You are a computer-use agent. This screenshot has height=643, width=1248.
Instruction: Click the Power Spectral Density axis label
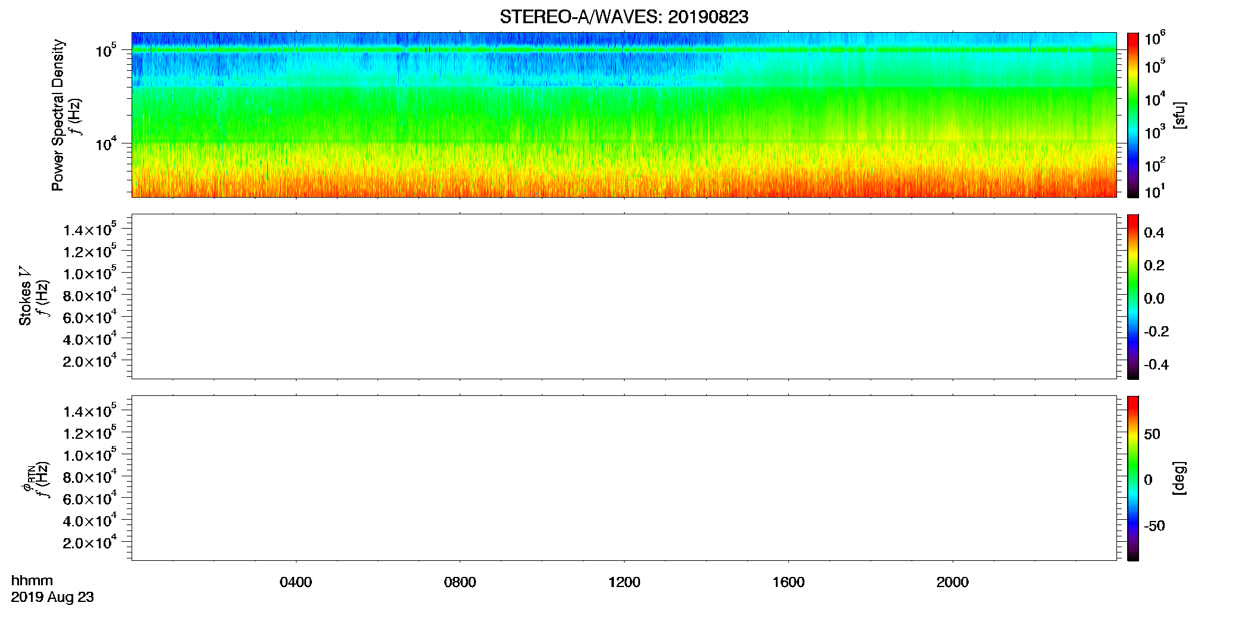coord(57,115)
